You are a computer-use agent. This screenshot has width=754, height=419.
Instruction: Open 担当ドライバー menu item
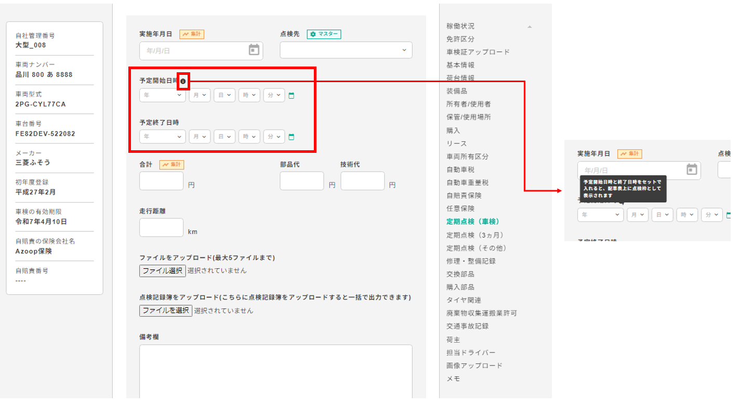coord(471,352)
